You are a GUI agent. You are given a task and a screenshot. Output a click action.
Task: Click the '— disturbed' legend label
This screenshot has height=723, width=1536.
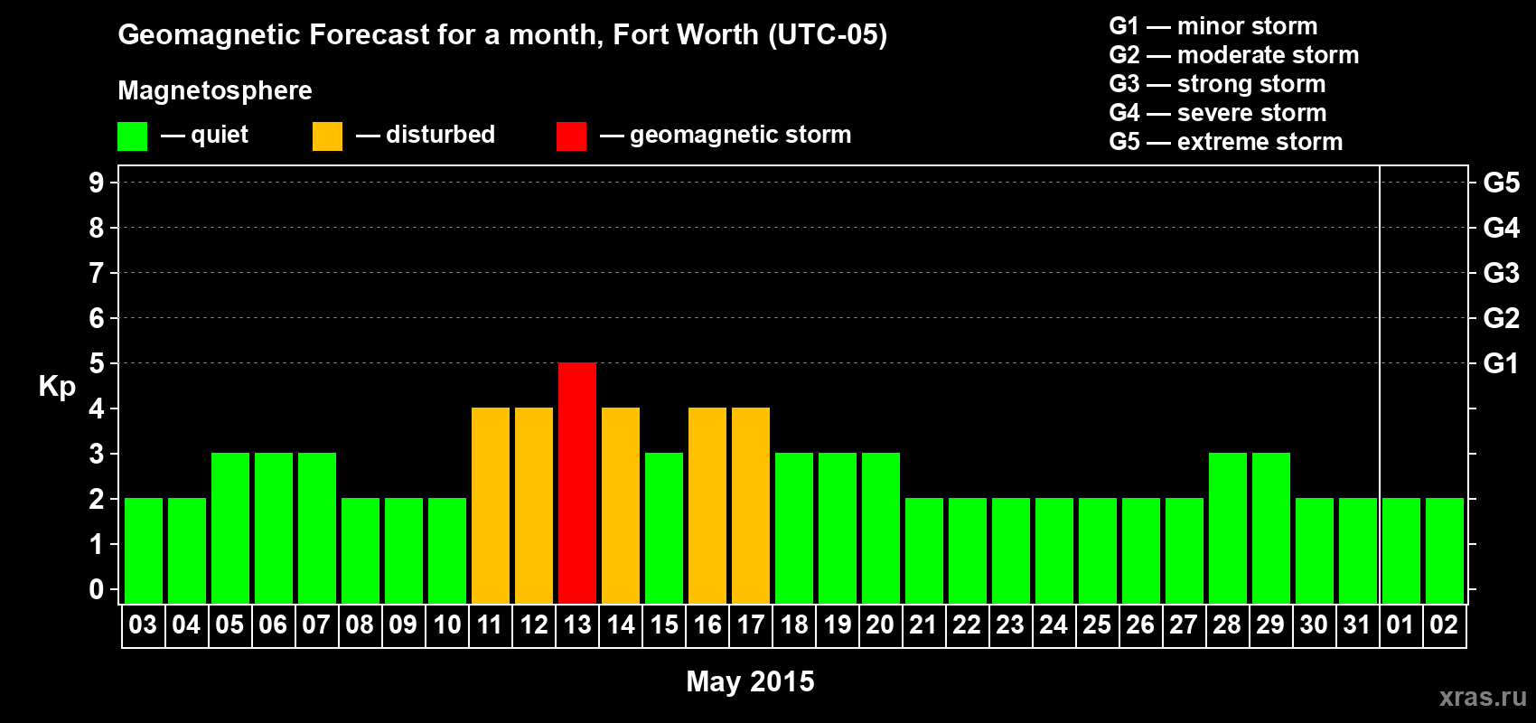pyautogui.click(x=426, y=135)
